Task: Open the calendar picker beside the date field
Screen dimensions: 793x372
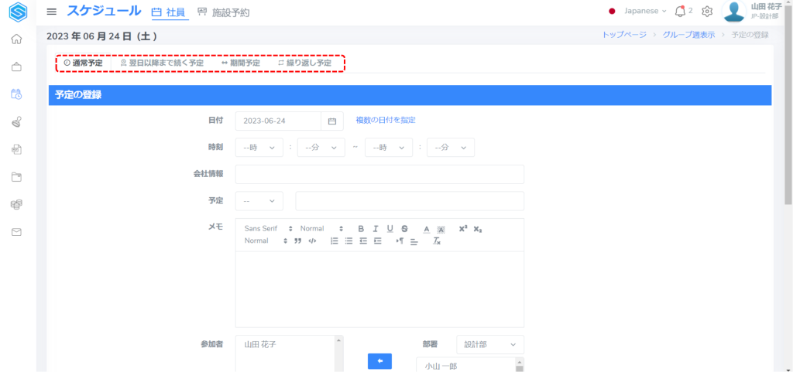Action: coord(332,121)
